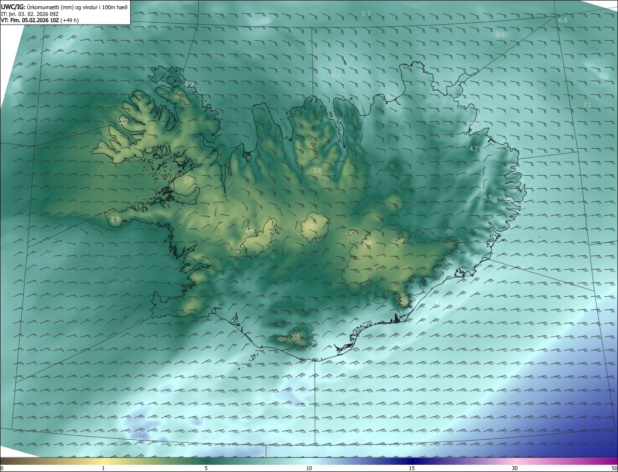
Task: Click the 8.6 value label on the map
Action: pos(16,84)
